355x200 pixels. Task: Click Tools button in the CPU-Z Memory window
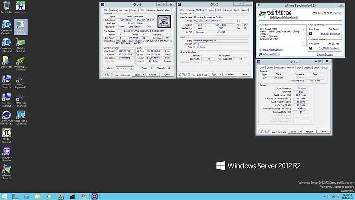(x=293, y=131)
